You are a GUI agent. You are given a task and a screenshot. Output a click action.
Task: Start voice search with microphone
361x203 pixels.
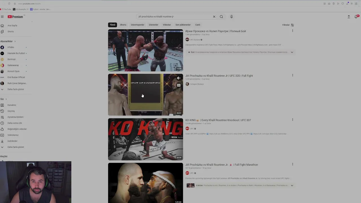pyautogui.click(x=232, y=17)
